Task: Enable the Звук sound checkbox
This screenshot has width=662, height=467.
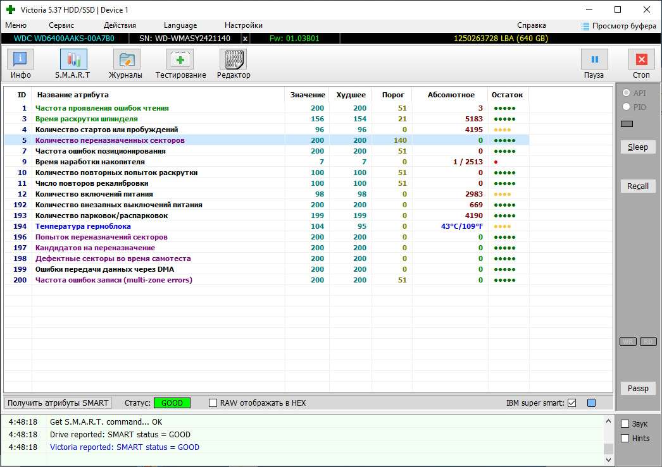Action: 625,424
